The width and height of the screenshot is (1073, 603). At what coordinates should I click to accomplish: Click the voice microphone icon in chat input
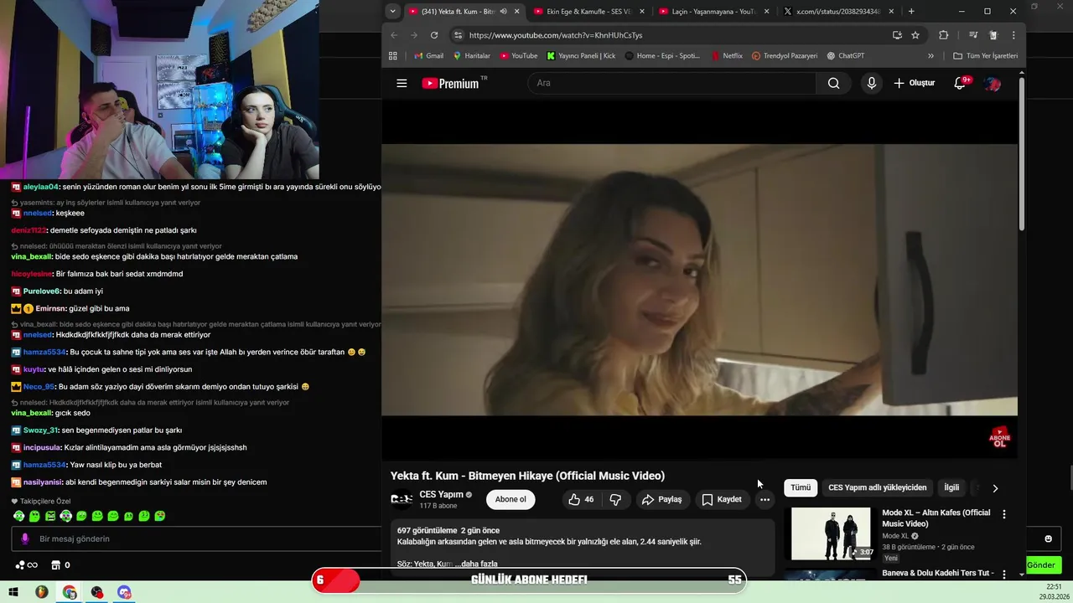pyautogui.click(x=24, y=539)
